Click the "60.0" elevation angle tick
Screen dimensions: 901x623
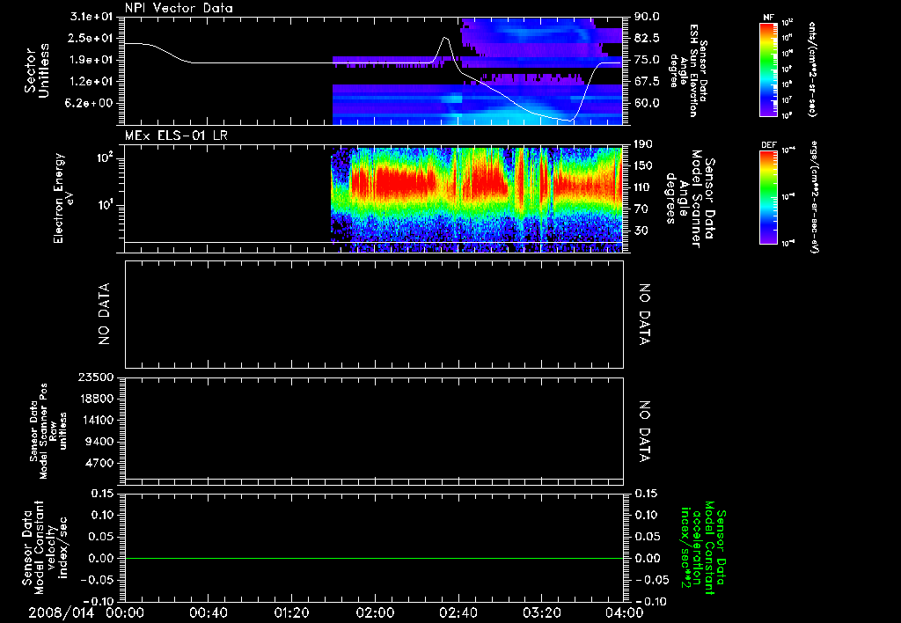pos(647,103)
